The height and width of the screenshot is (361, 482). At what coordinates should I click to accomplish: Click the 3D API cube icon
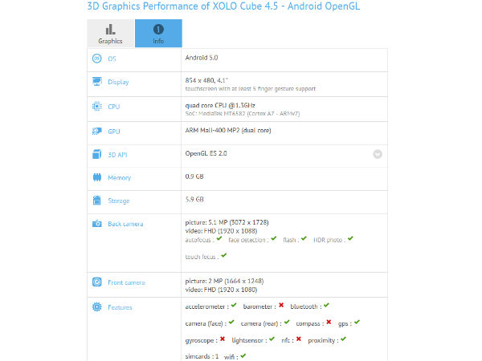pyautogui.click(x=97, y=154)
